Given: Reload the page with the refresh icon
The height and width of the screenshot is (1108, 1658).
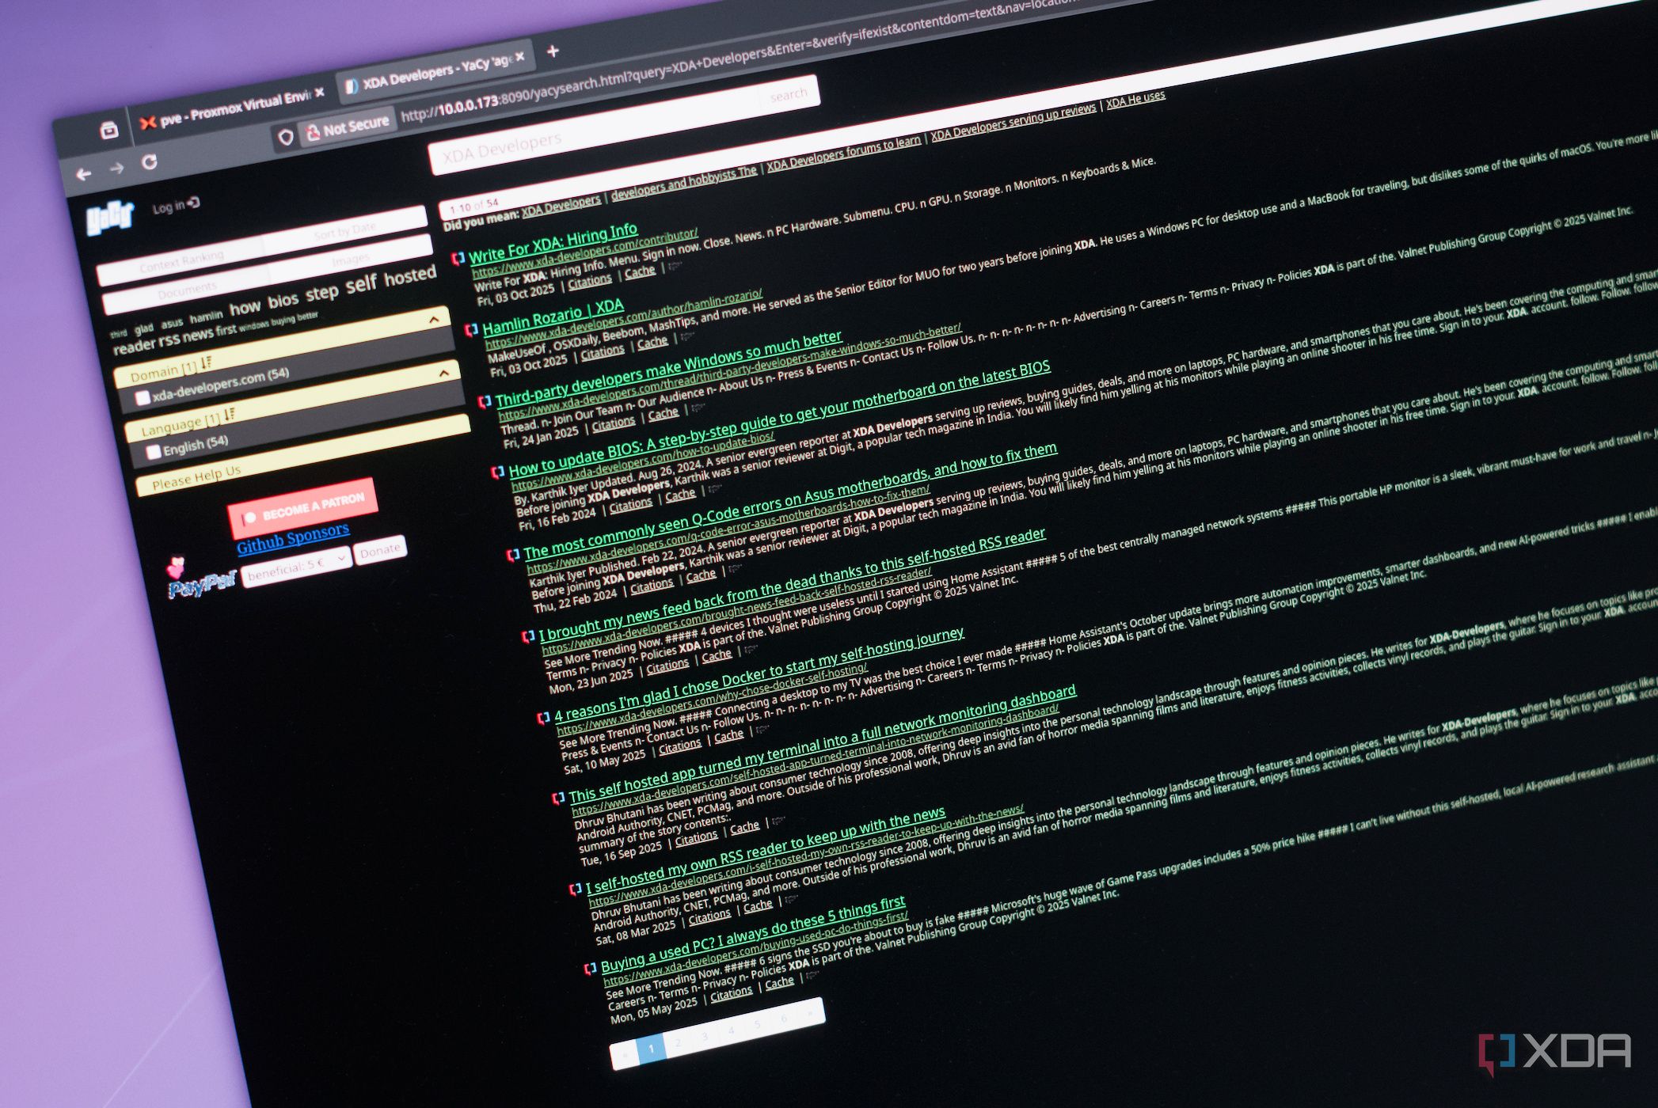Looking at the screenshot, I should tap(149, 162).
